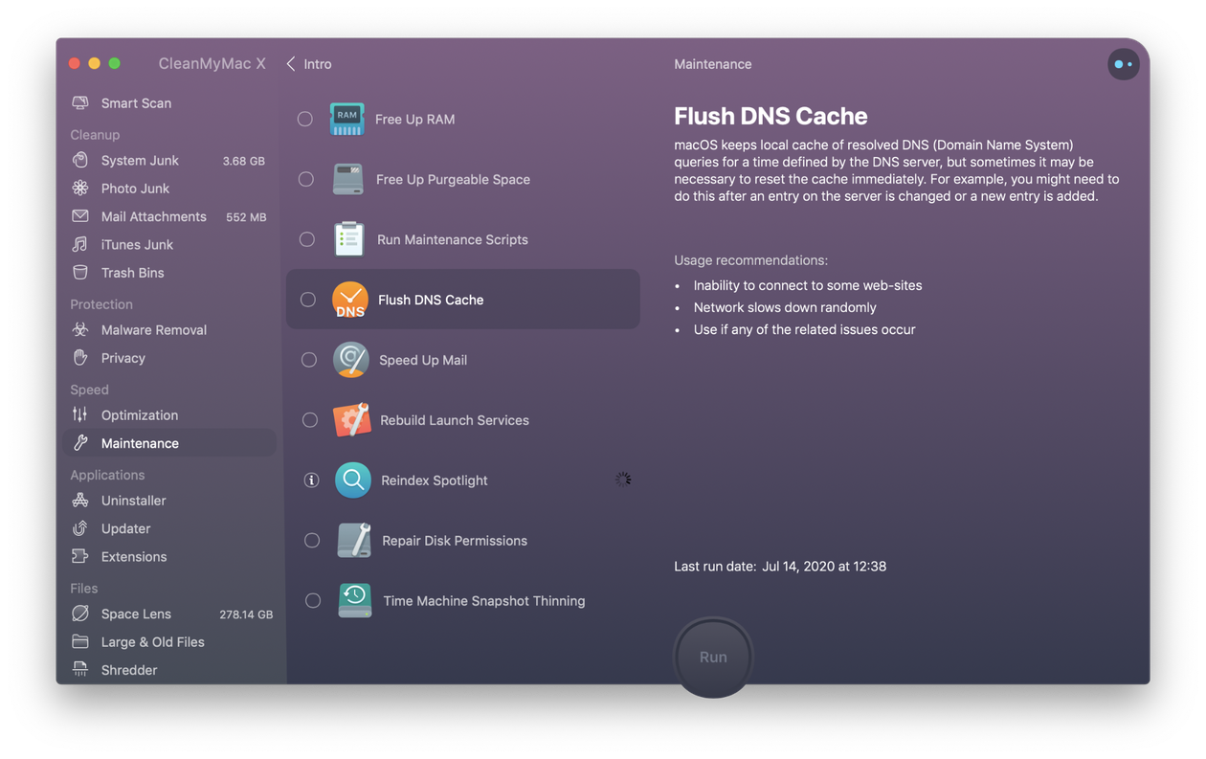Screen dimensions: 1206x759
Task: Click the Photo Junk flower icon
Action: coord(80,189)
